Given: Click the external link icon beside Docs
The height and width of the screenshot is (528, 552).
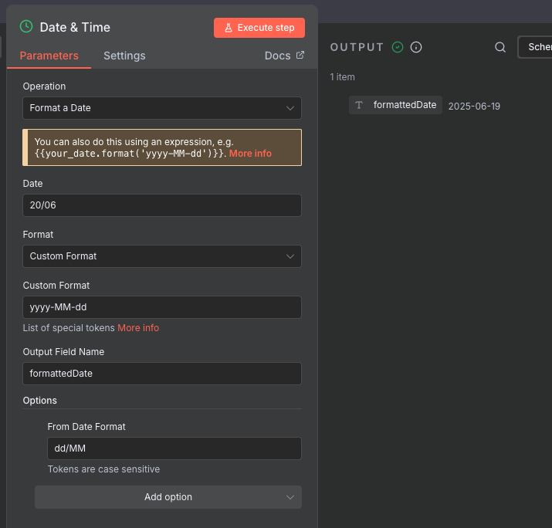Looking at the screenshot, I should (x=300, y=56).
